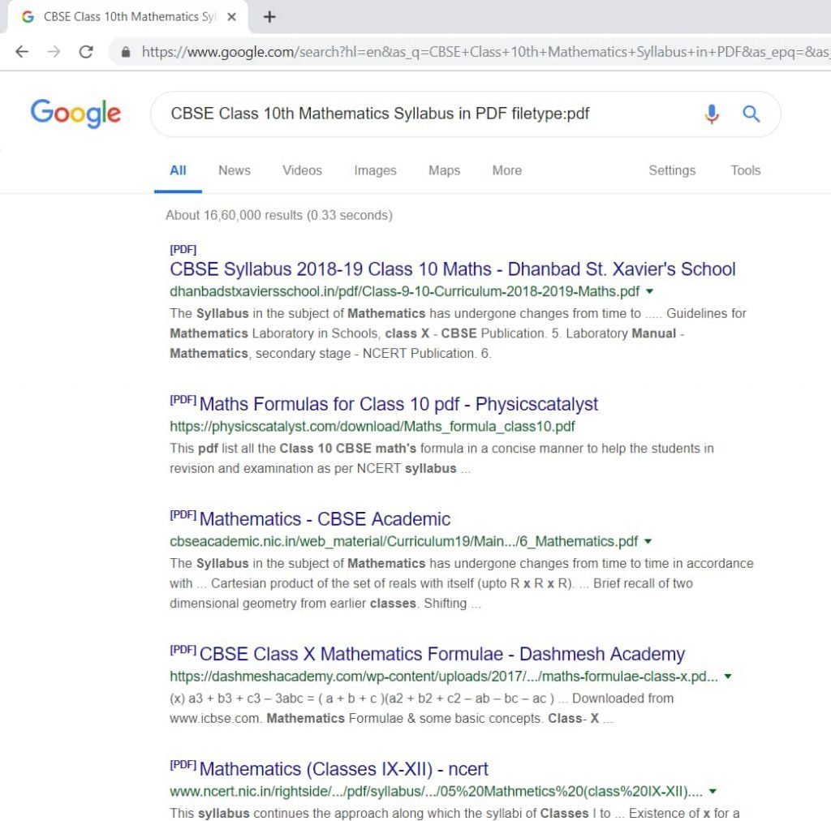Click the [PDF] label above first result
Screen dimensions: 831x821
click(x=183, y=250)
